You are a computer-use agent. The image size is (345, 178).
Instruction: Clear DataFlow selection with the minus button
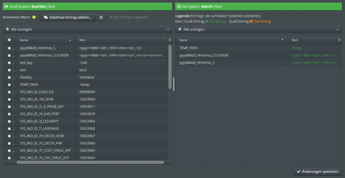101,17
